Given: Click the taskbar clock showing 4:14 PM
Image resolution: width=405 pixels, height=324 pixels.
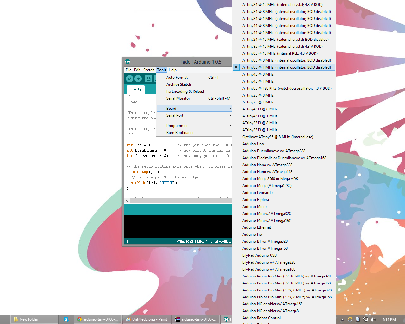Looking at the screenshot, I should coord(389,320).
